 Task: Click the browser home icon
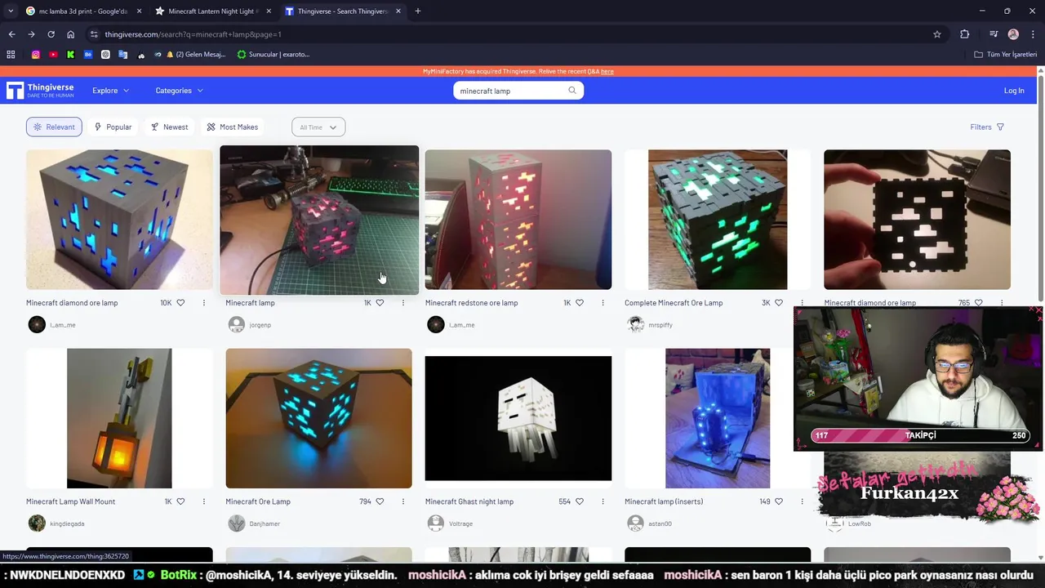click(x=70, y=34)
